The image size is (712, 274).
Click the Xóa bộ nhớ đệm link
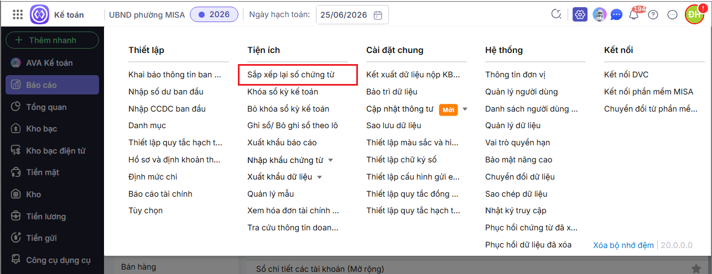pos(623,245)
